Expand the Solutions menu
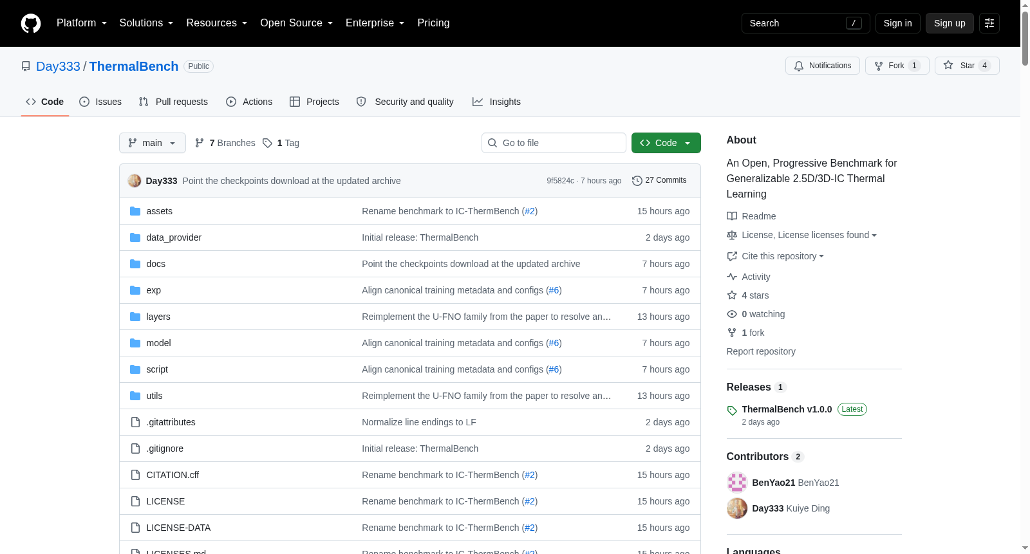The image size is (1030, 554). 146,23
